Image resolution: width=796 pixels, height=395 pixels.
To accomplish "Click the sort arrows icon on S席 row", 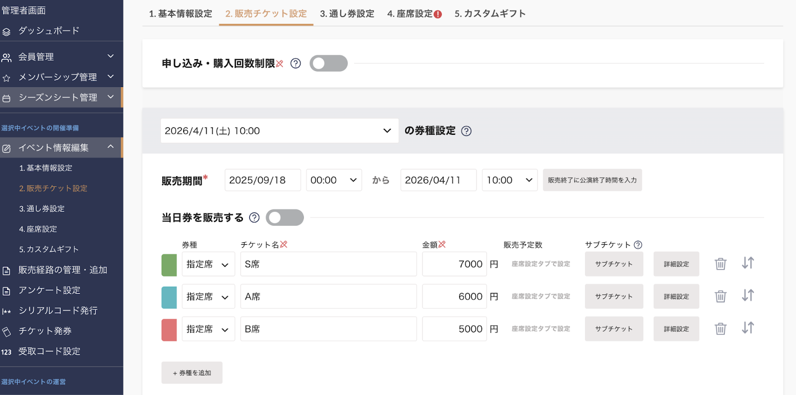I will coord(748,263).
